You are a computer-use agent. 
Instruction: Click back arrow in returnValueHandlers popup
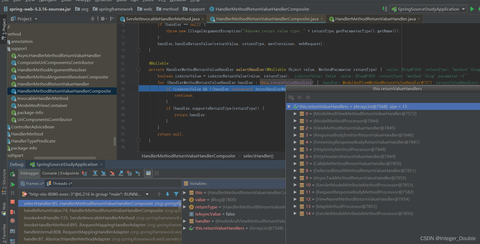(x=299, y=97)
